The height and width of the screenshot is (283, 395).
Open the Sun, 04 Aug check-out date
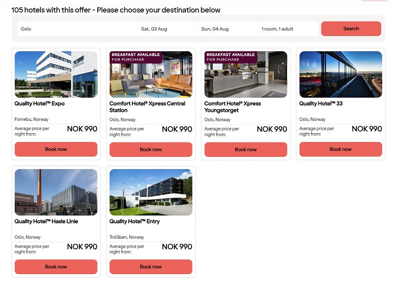click(x=228, y=29)
